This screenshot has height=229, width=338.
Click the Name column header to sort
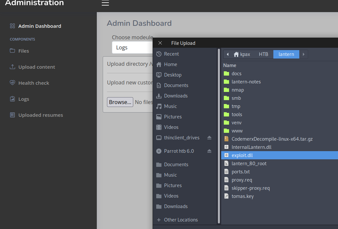(x=230, y=65)
